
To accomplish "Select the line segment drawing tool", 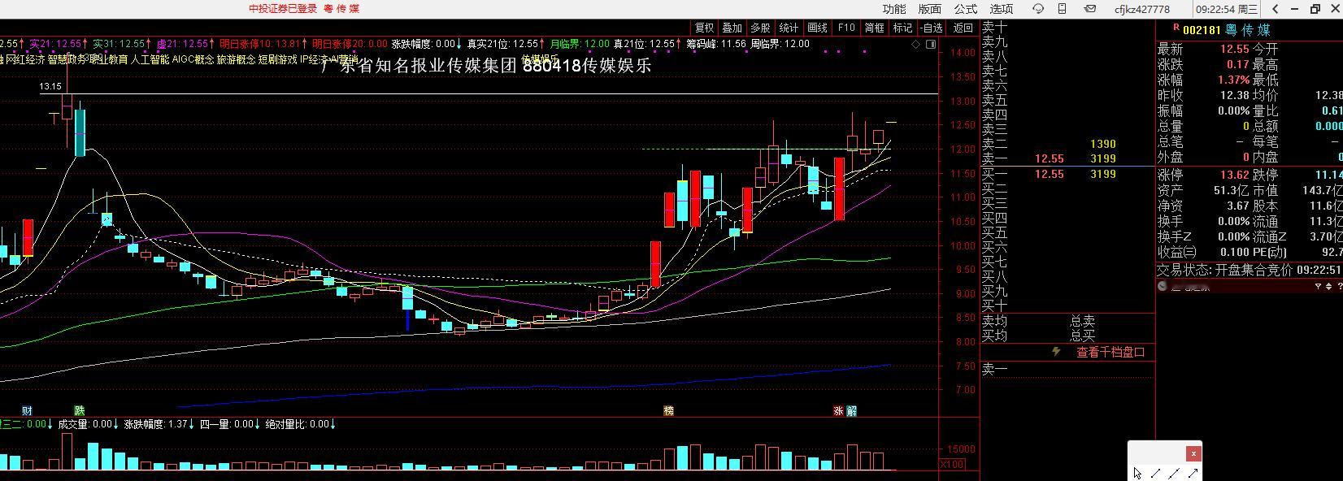I will 1156,473.
